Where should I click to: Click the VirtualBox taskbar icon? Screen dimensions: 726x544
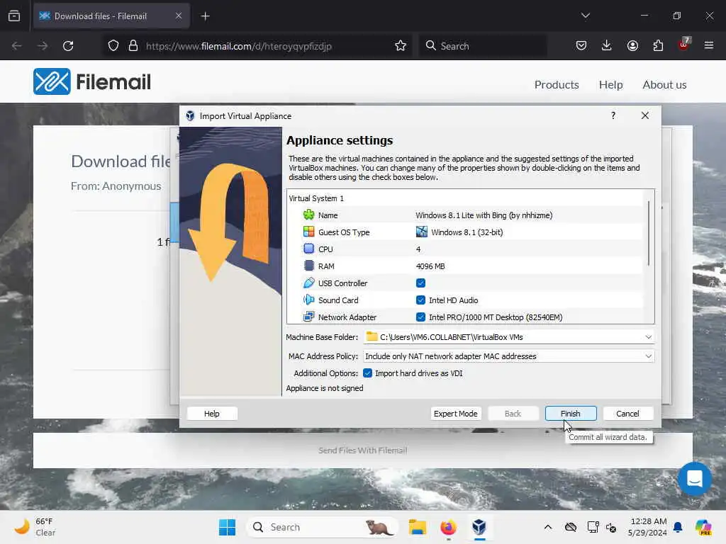tap(479, 527)
